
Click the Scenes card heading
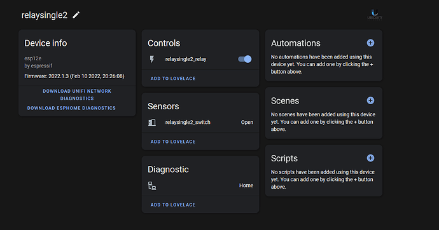coord(285,100)
